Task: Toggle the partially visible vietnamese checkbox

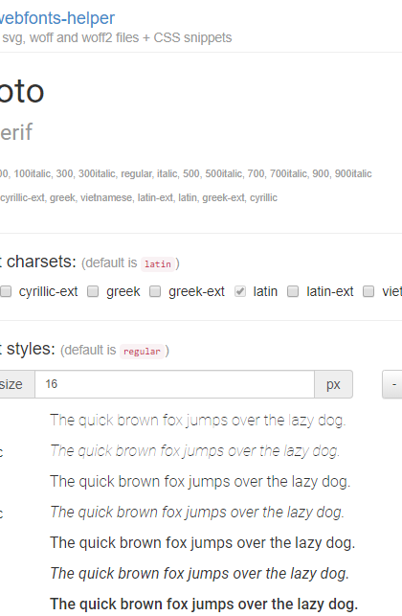Action: pyautogui.click(x=368, y=291)
